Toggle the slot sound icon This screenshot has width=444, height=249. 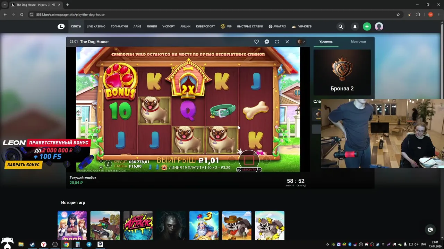101,167
